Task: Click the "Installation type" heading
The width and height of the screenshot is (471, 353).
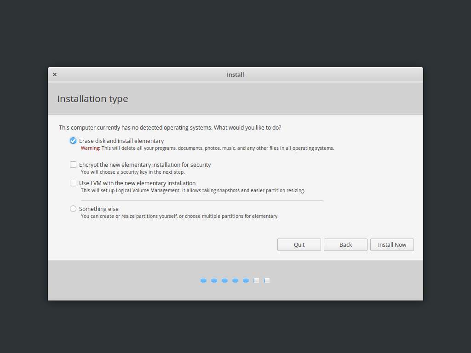Action: click(92, 98)
